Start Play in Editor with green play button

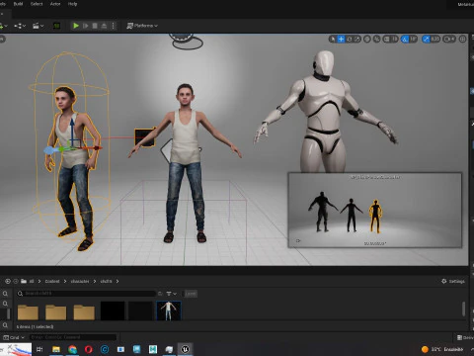click(76, 26)
